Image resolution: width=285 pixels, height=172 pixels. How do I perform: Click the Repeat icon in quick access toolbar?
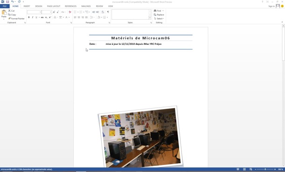coord(19,2)
